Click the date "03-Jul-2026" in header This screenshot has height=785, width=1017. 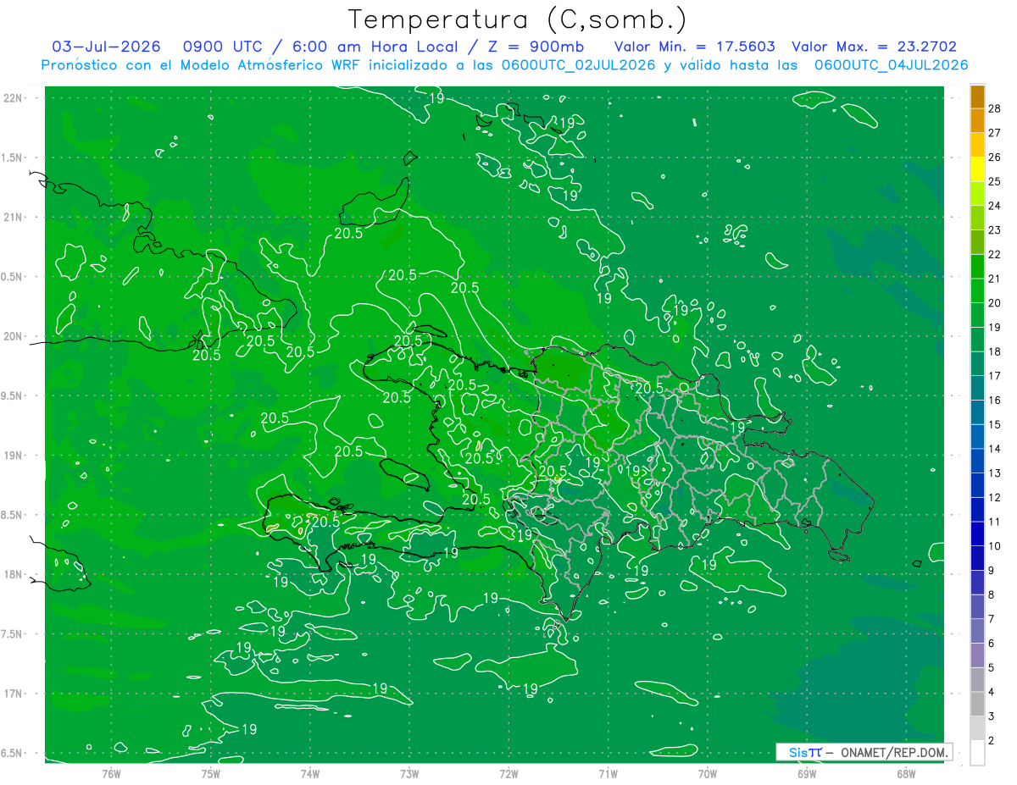point(106,47)
